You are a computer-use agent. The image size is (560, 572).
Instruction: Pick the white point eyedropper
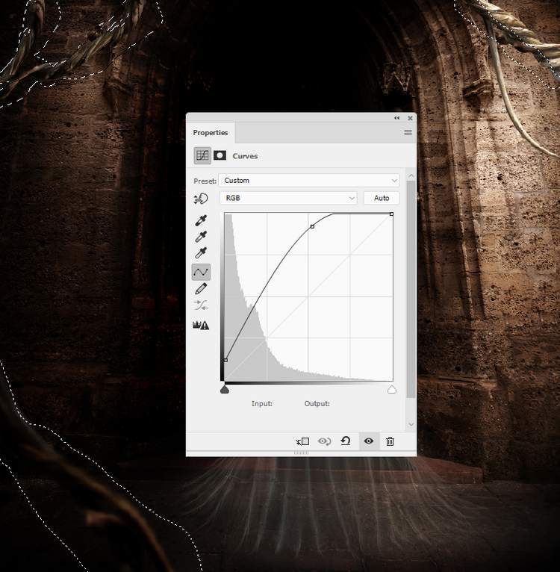(x=201, y=254)
